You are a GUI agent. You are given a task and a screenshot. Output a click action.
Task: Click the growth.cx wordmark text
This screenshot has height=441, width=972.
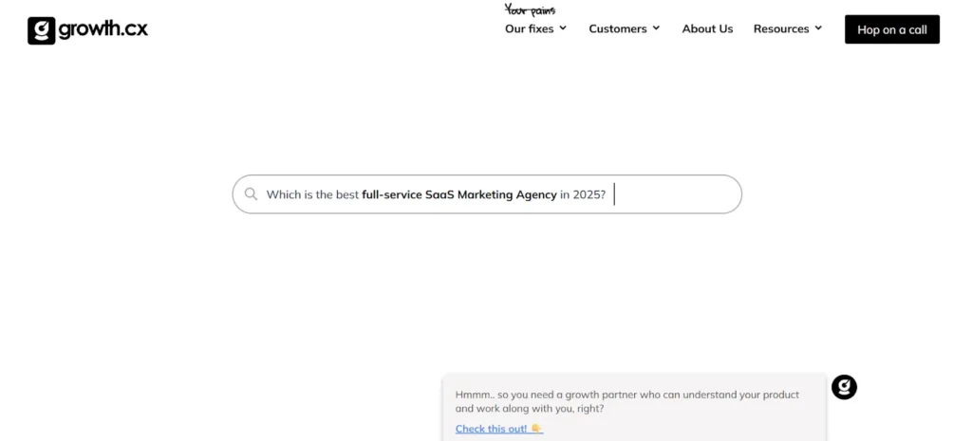103,30
